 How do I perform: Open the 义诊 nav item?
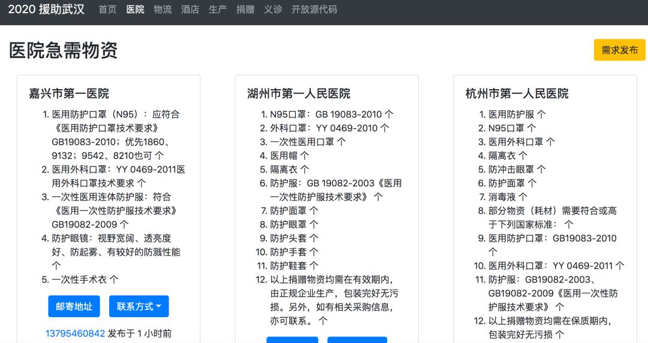click(273, 9)
